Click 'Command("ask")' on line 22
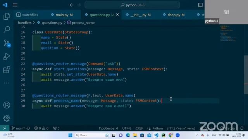 coord(103,64)
